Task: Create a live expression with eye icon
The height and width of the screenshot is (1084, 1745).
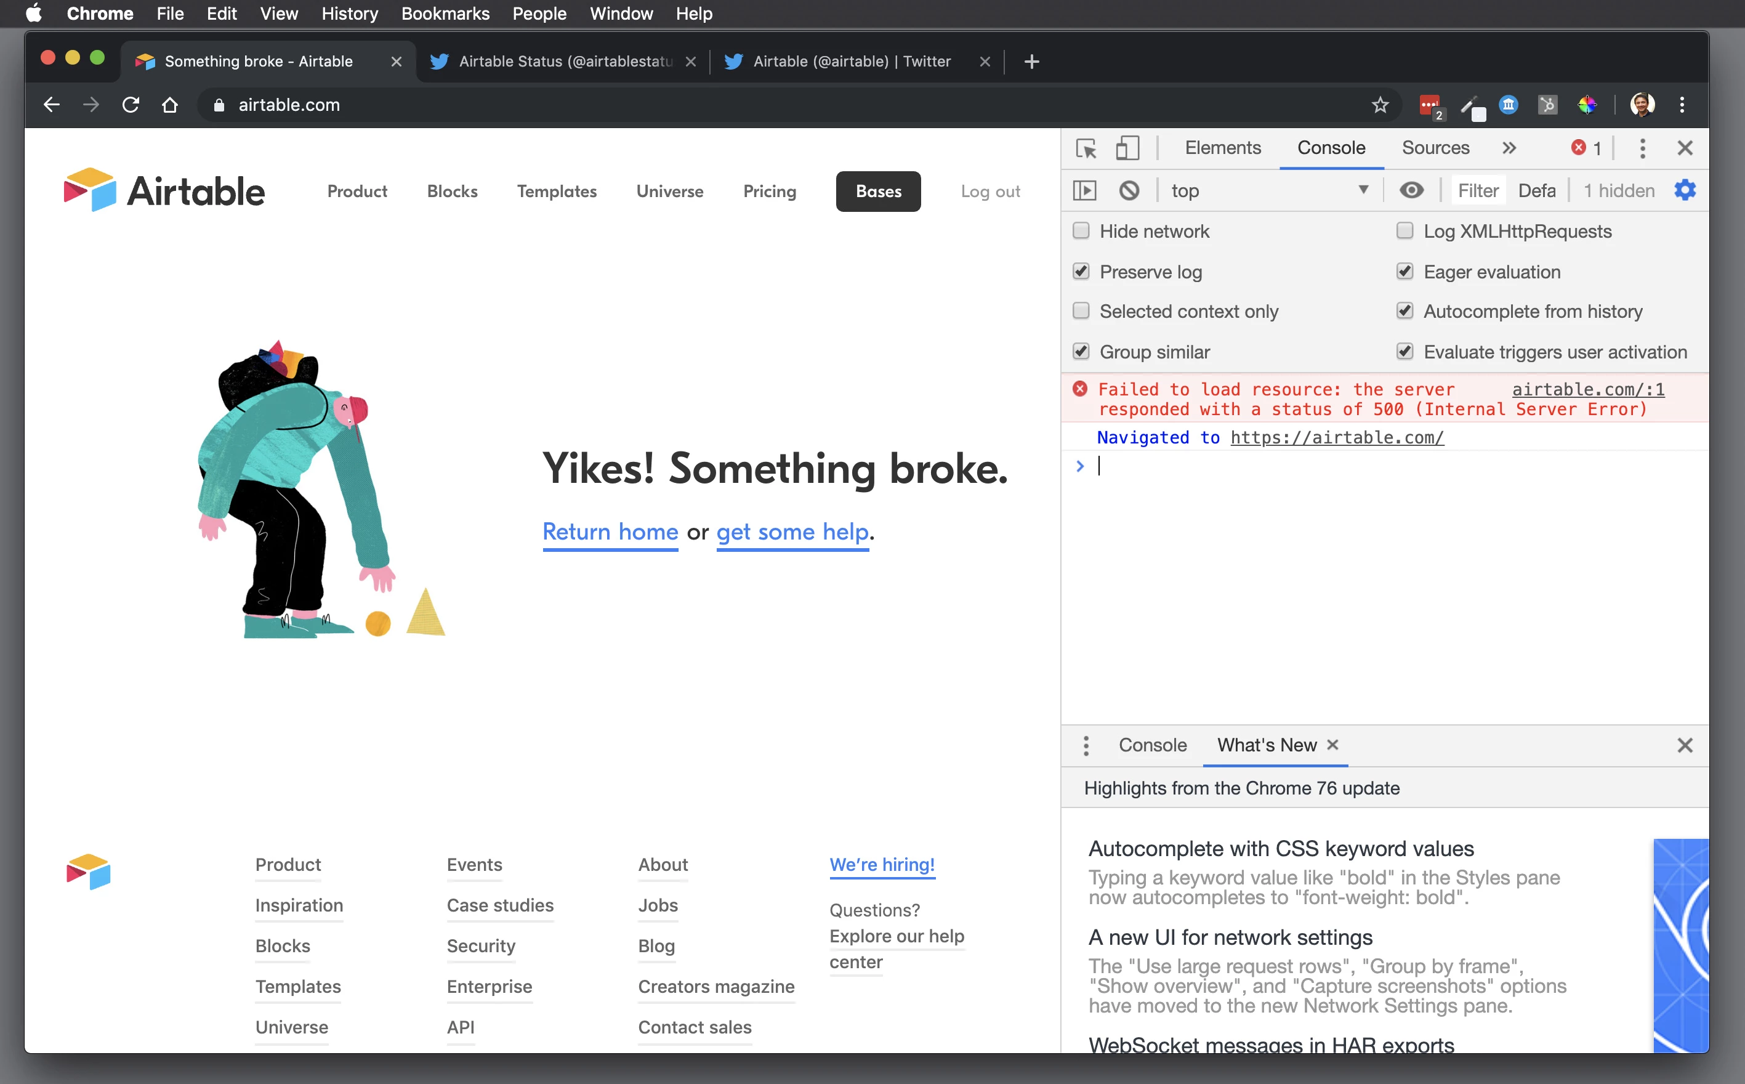Action: tap(1411, 191)
